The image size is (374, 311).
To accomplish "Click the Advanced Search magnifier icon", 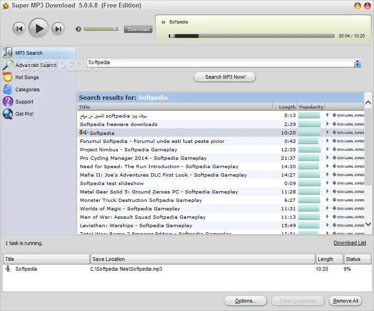I will pyautogui.click(x=8, y=65).
